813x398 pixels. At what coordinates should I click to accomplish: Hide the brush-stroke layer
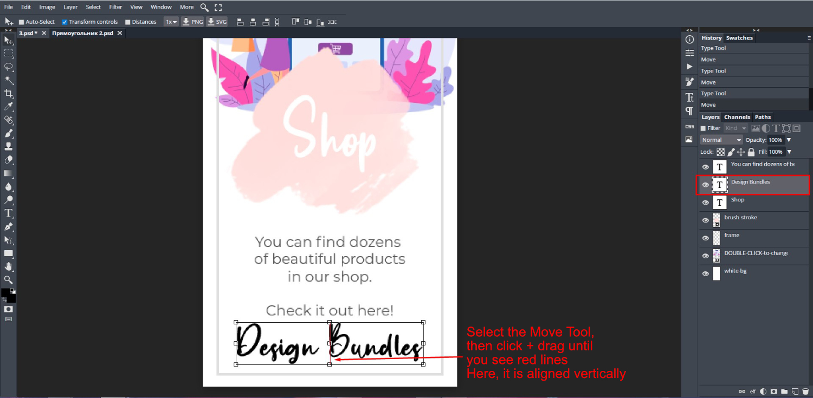point(706,220)
